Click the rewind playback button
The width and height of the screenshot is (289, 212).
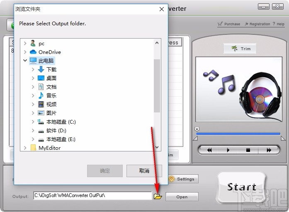(209, 150)
